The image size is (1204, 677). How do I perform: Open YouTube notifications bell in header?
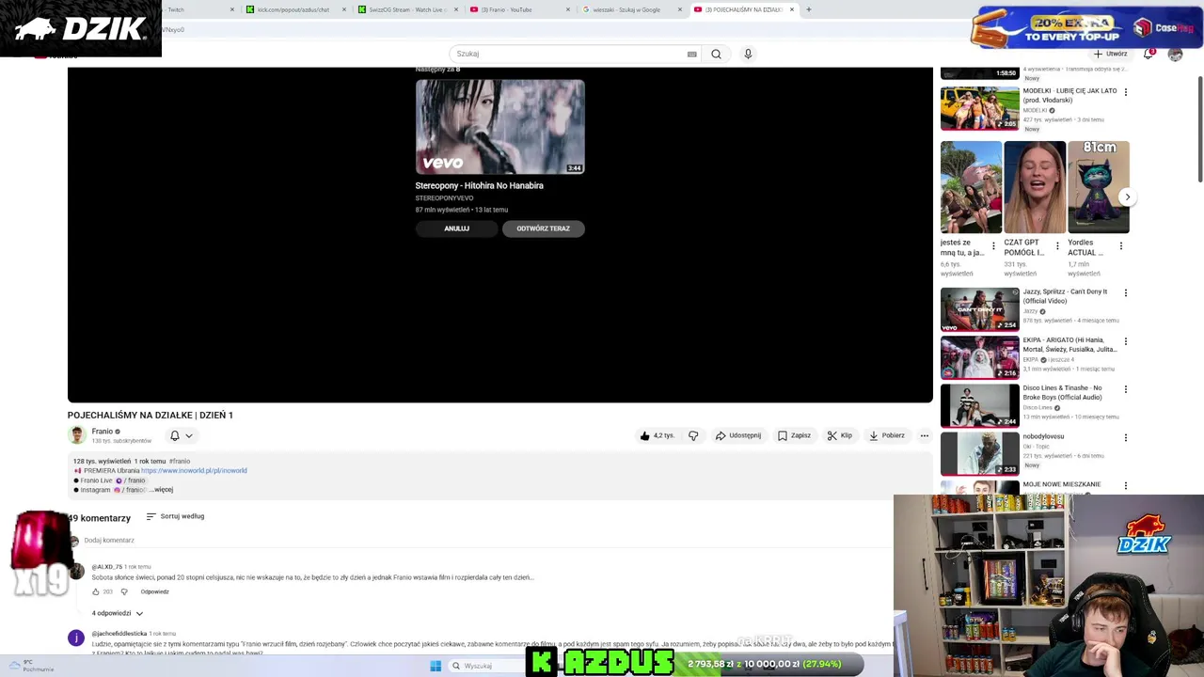1149,54
